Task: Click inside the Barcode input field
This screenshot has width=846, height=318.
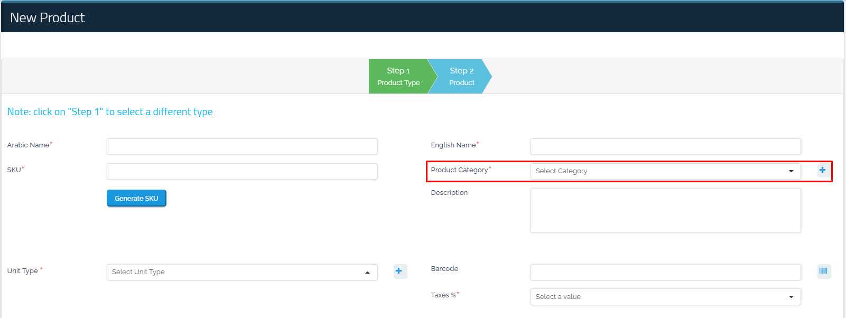Action: point(665,272)
